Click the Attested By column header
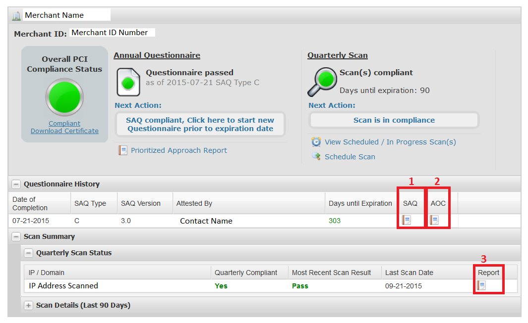Image resolution: width=528 pixels, height=323 pixels. click(x=249, y=203)
